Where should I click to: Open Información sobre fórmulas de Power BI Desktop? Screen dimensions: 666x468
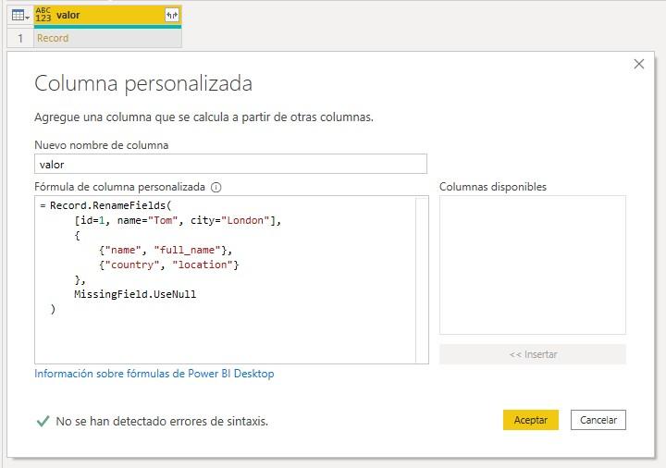[x=154, y=374]
